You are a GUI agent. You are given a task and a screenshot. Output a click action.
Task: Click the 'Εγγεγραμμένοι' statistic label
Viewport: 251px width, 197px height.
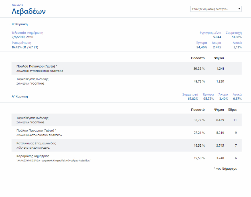[x=210, y=33]
